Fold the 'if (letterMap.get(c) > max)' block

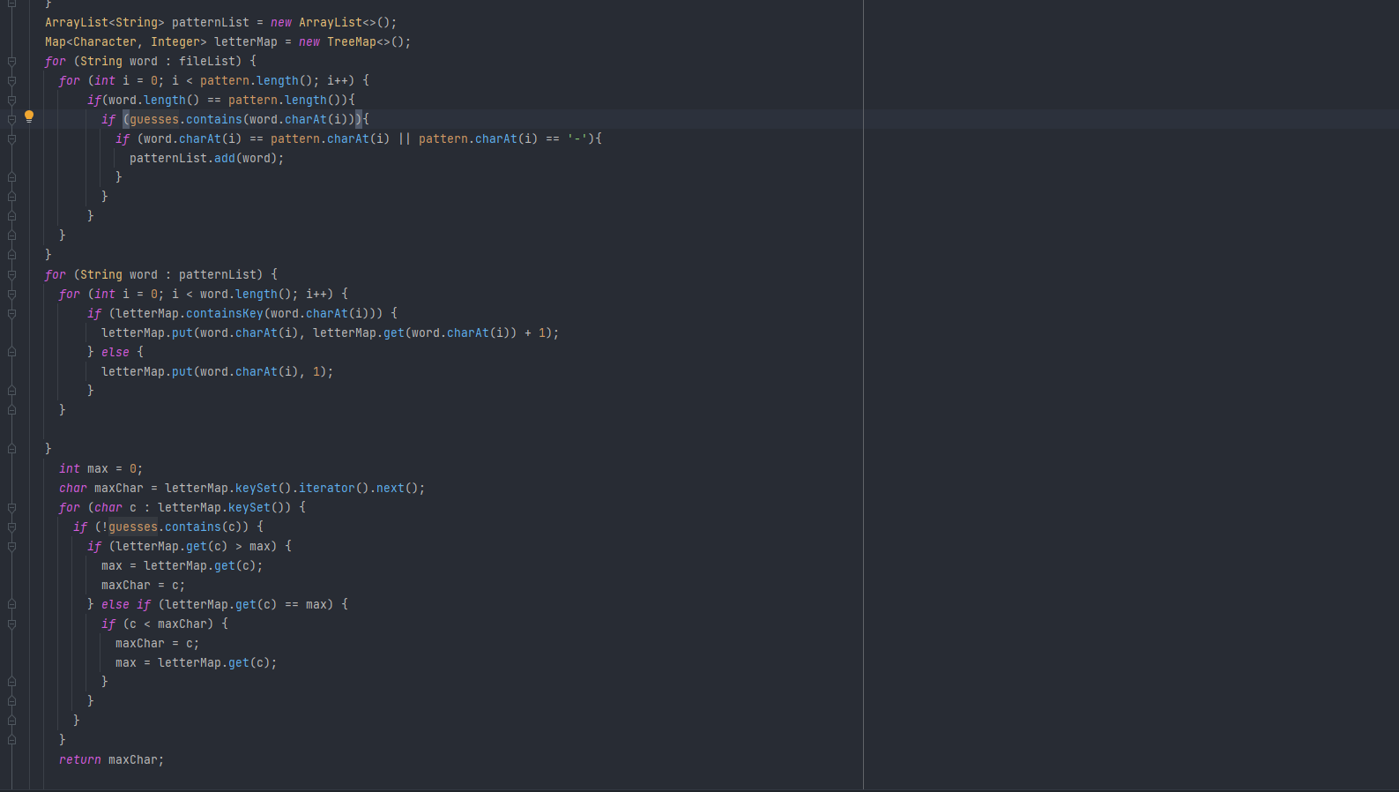(x=11, y=547)
